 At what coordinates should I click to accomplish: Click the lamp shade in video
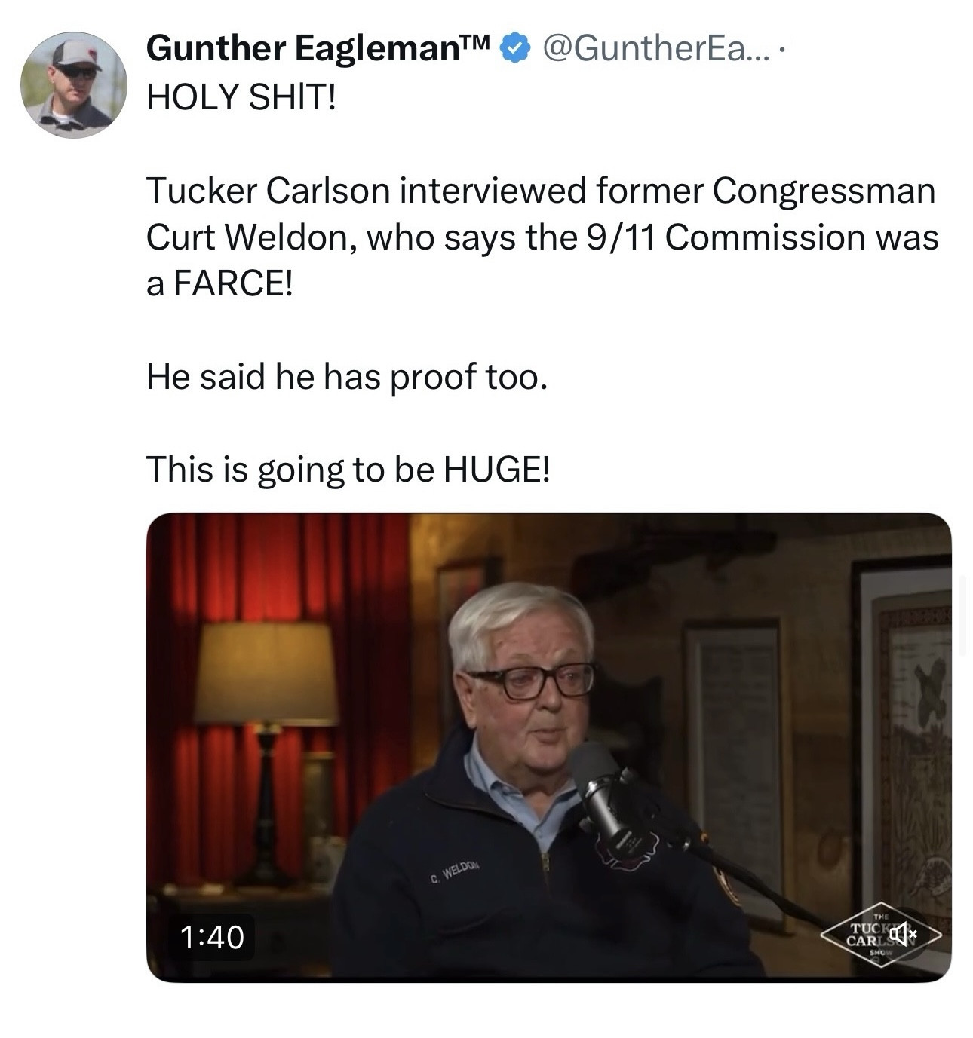click(266, 672)
